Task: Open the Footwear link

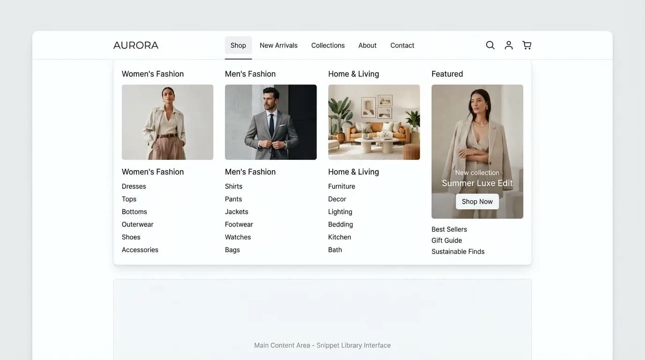Action: [x=239, y=225]
